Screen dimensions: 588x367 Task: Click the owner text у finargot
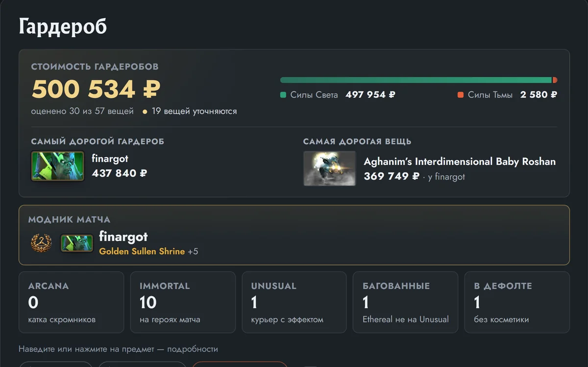pos(446,177)
